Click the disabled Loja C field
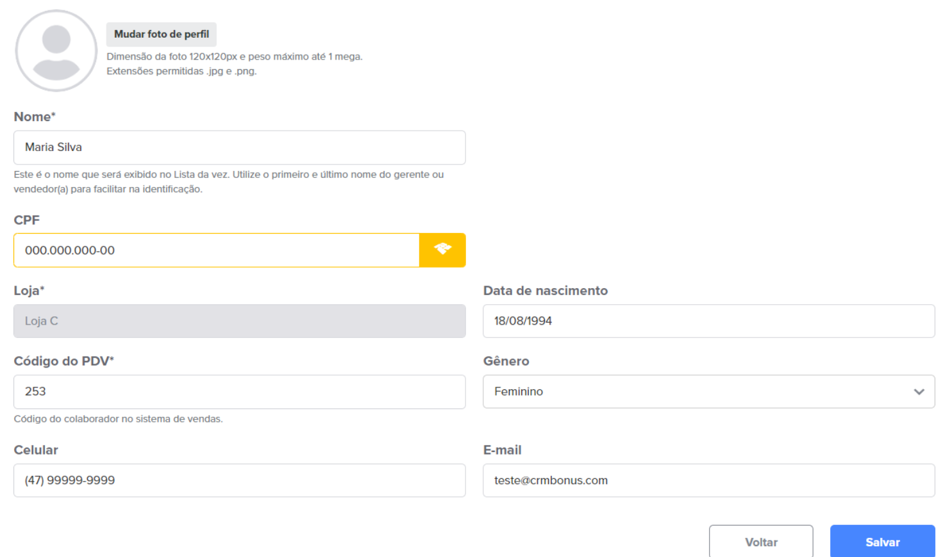 (x=240, y=321)
